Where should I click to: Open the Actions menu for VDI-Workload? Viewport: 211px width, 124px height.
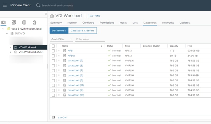94,16
